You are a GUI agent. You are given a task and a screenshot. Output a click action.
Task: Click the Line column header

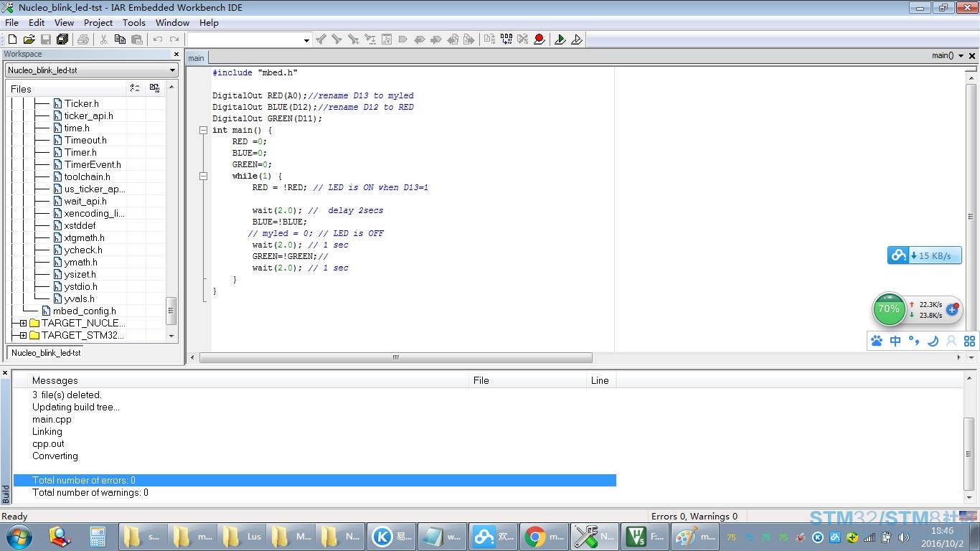click(600, 380)
